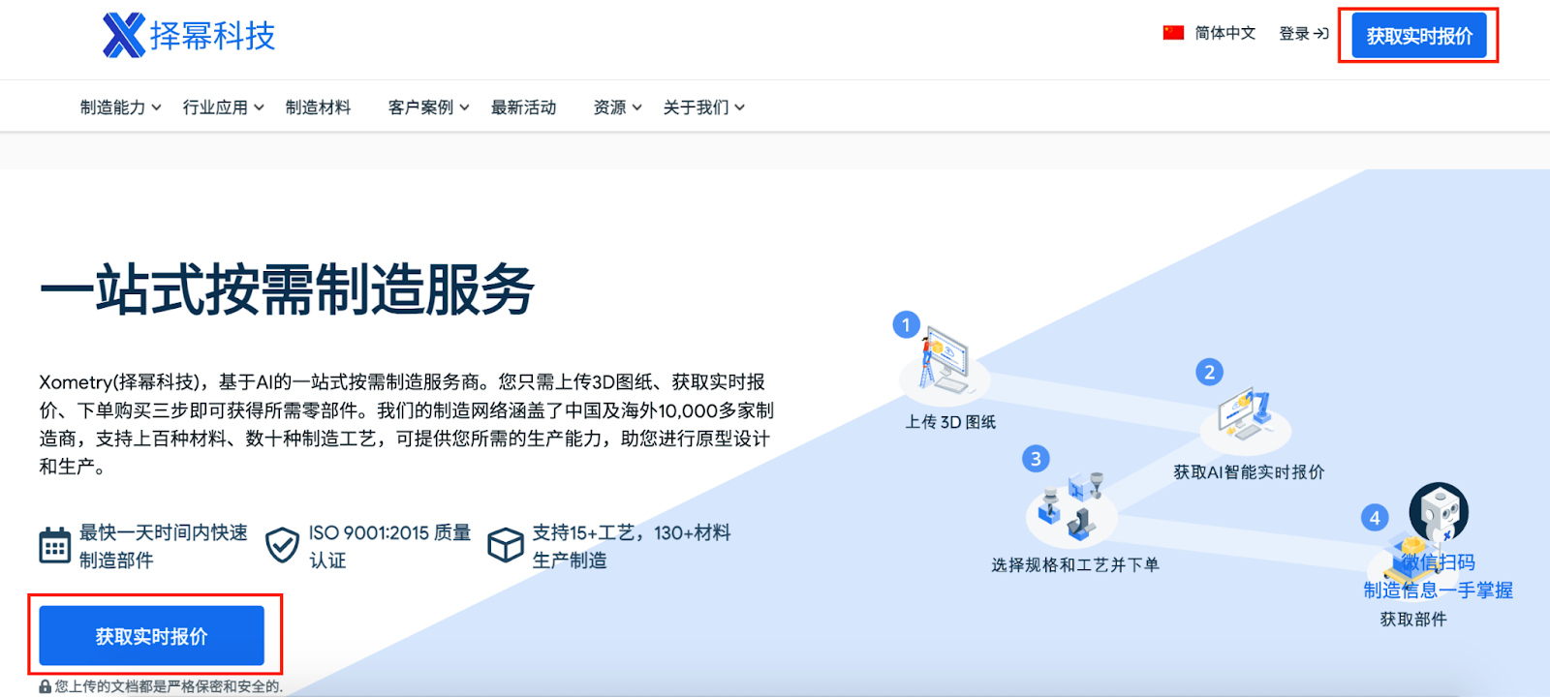Click the ISO 9001:2015 质量认证 text
This screenshot has height=697, width=1550.
389,546
